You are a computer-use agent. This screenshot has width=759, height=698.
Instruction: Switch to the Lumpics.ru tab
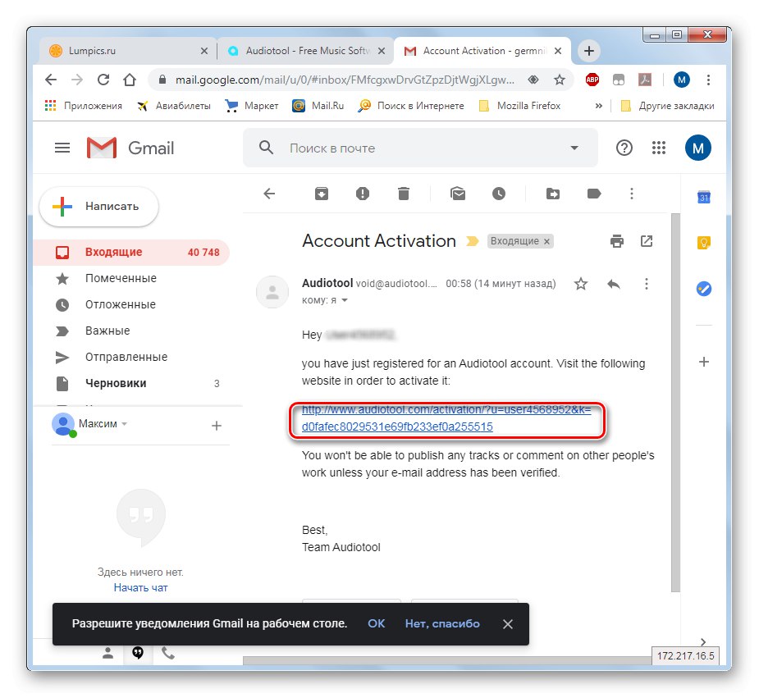(x=128, y=51)
